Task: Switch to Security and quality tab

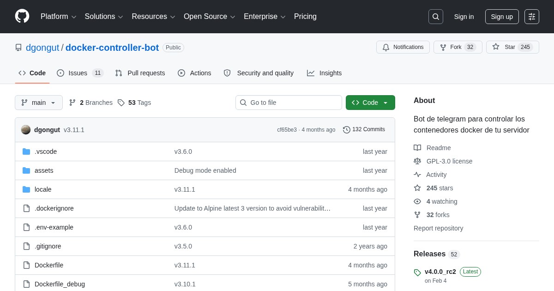Action: 259,73
